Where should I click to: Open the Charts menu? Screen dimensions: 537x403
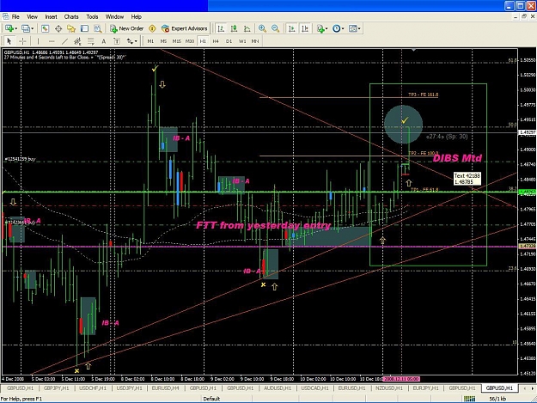(71, 17)
